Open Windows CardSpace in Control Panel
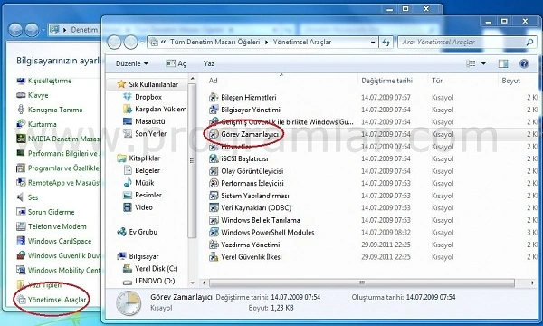 click(x=60, y=241)
